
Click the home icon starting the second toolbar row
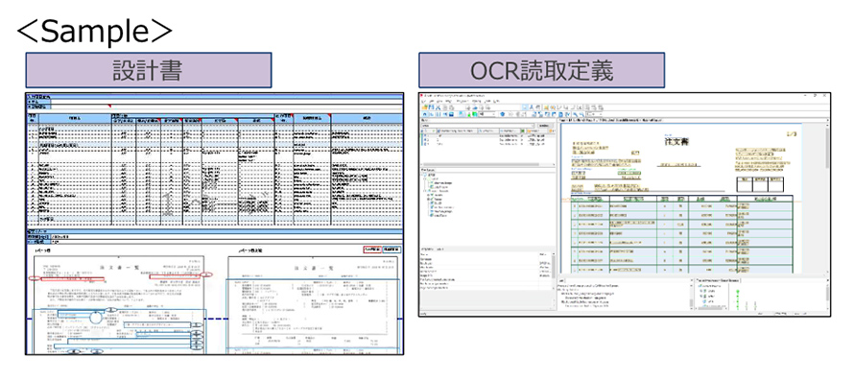tap(424, 114)
